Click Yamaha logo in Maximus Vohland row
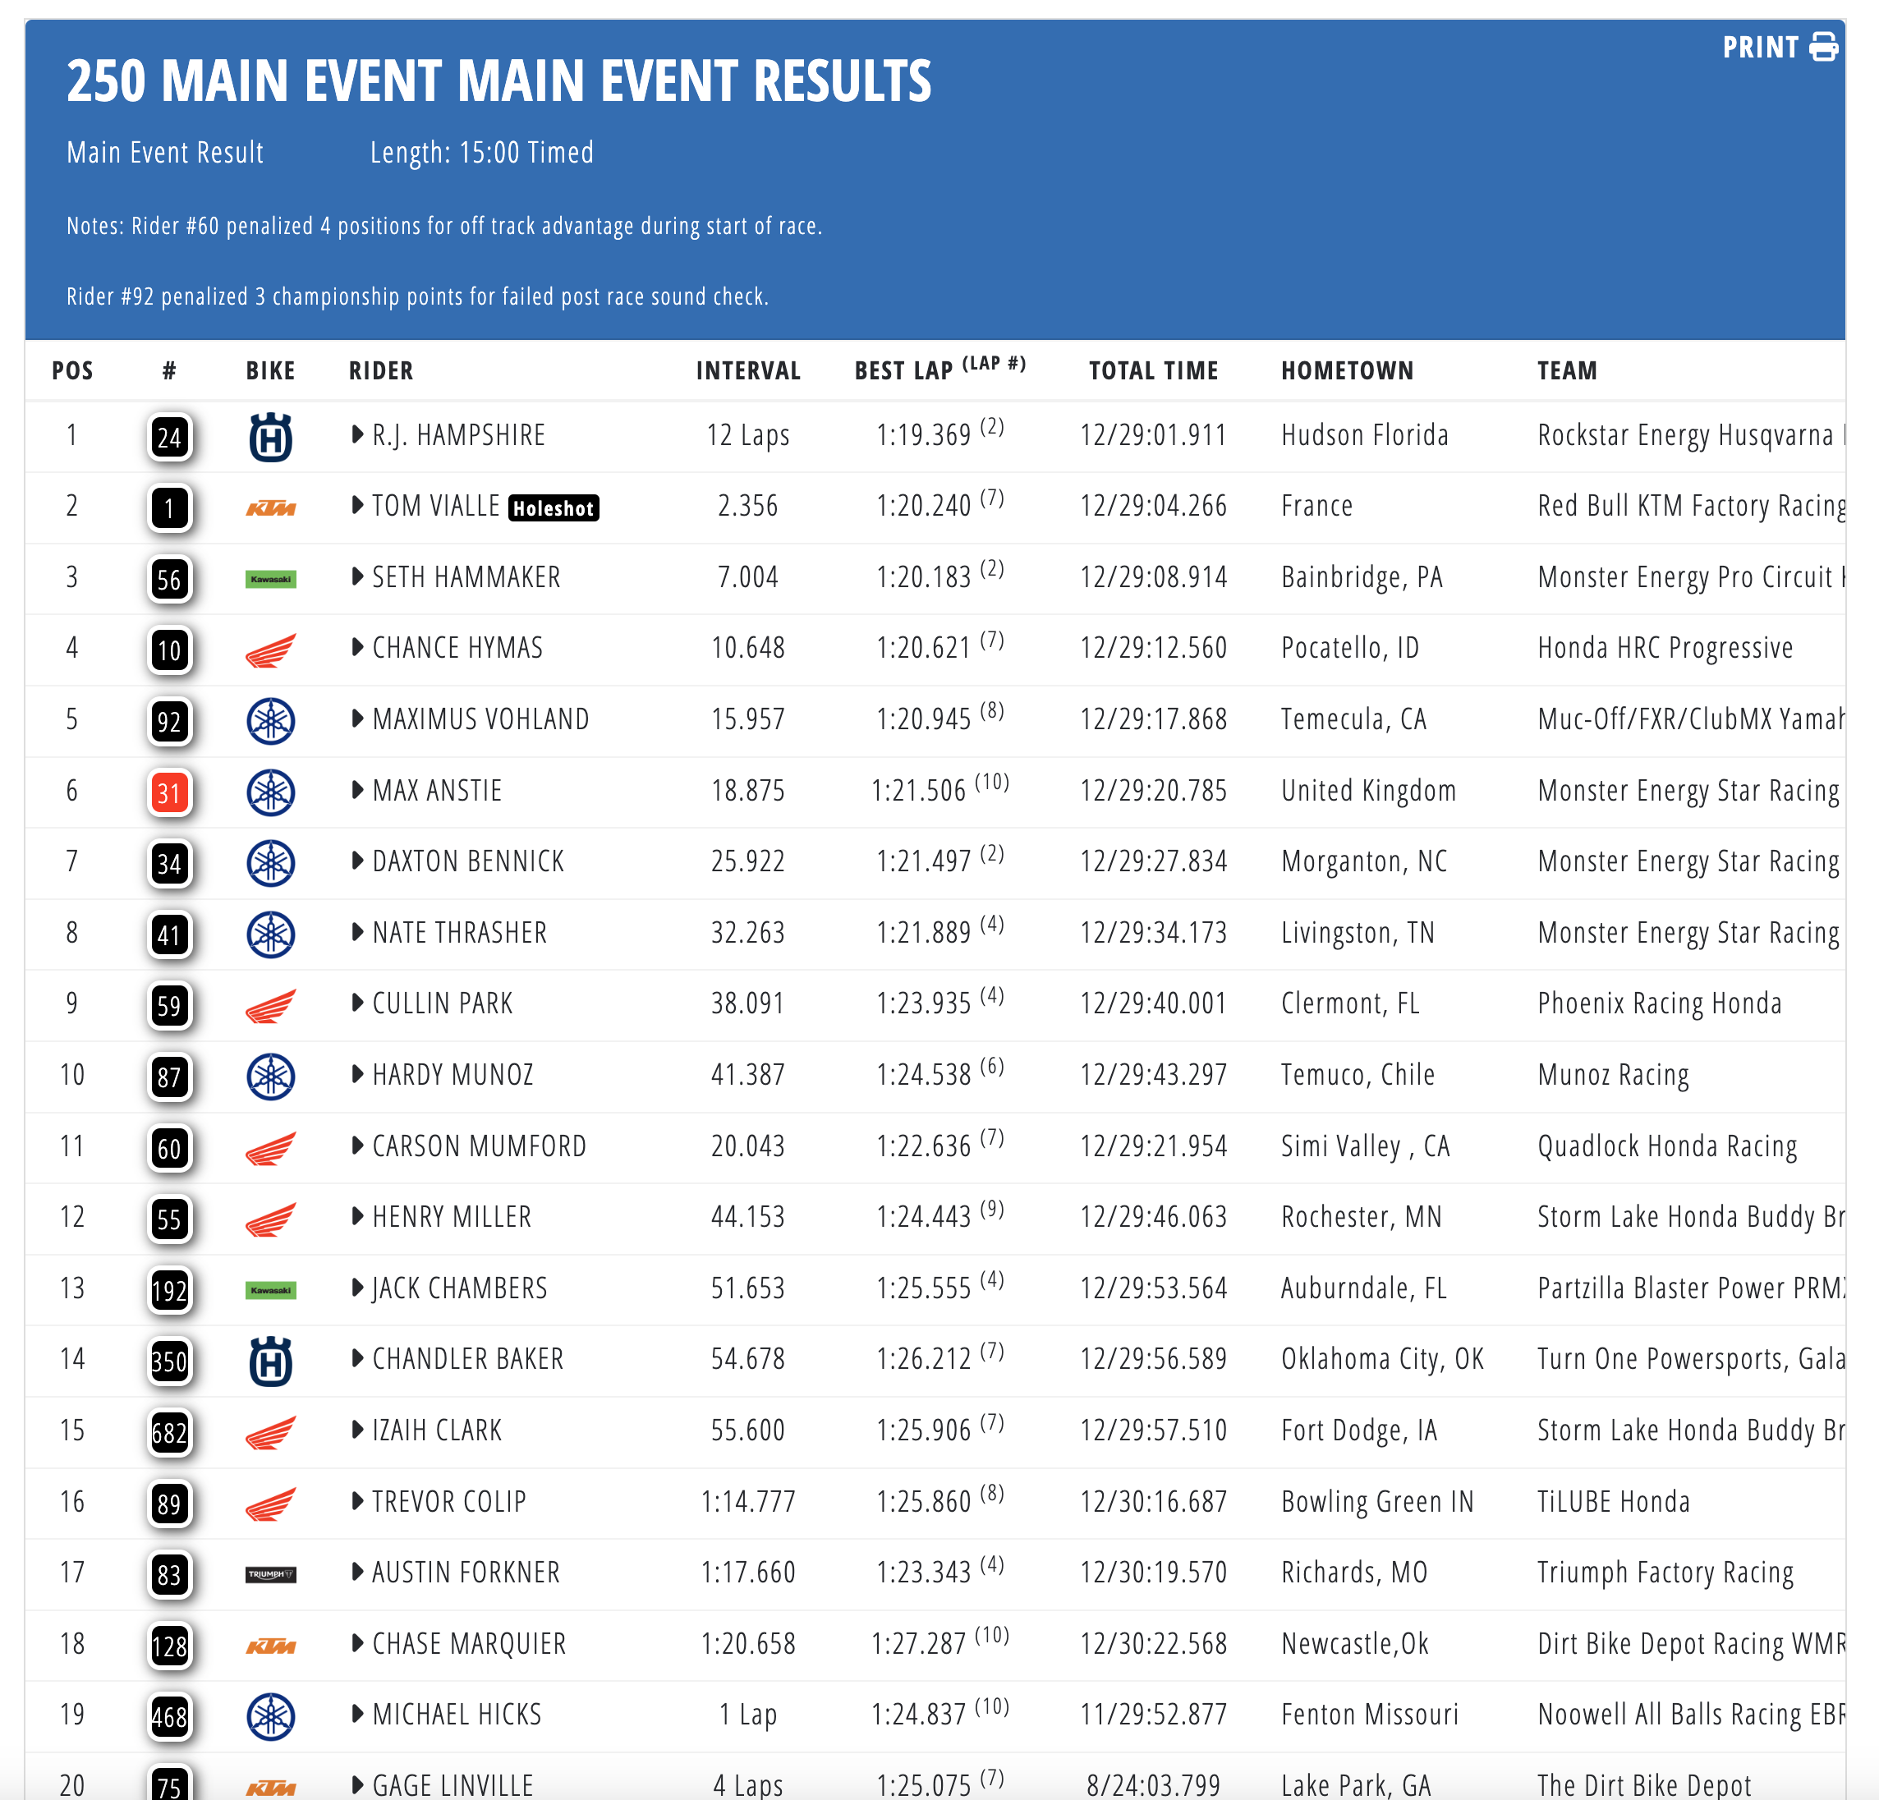The width and height of the screenshot is (1879, 1800). 270,721
